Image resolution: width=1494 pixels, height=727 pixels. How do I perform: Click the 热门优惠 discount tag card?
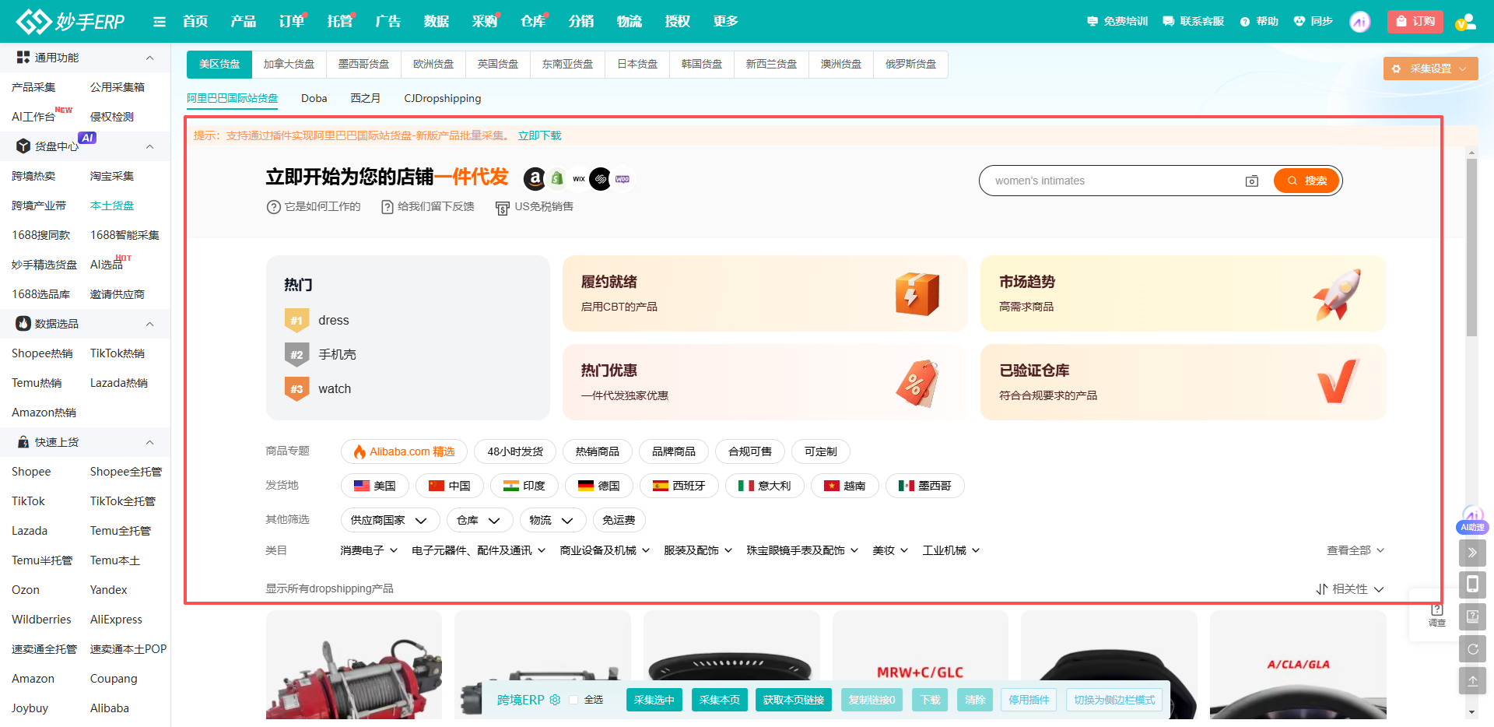click(x=765, y=382)
